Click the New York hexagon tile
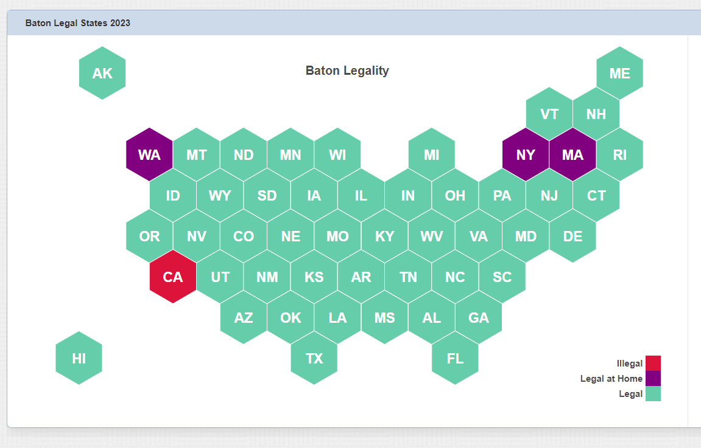This screenshot has width=701, height=448. click(526, 154)
